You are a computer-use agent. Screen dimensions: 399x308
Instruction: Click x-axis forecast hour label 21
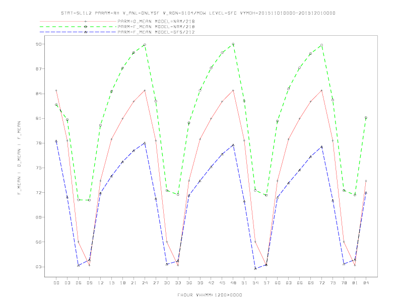[x=134, y=283]
